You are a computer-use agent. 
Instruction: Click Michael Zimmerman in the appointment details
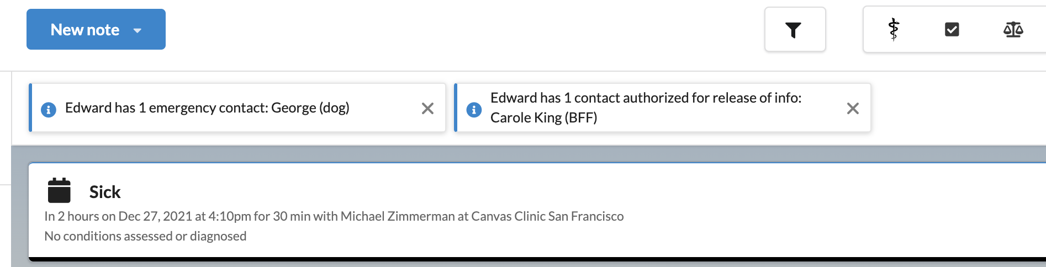click(397, 216)
